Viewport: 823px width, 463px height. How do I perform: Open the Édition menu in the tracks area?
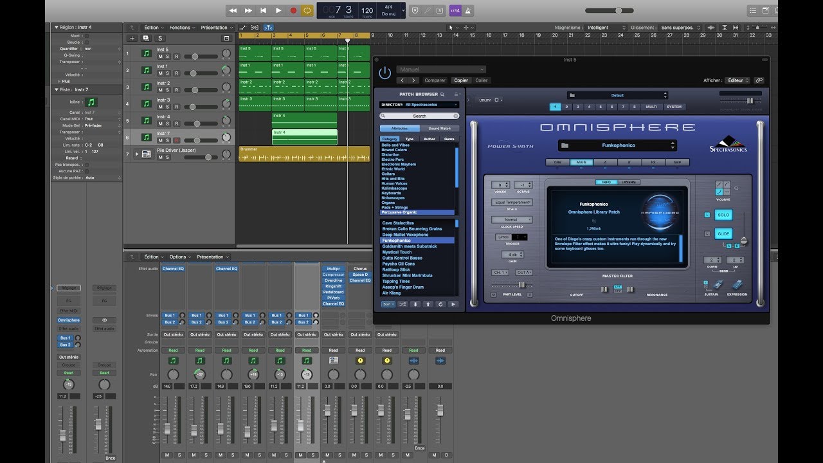coord(153,28)
